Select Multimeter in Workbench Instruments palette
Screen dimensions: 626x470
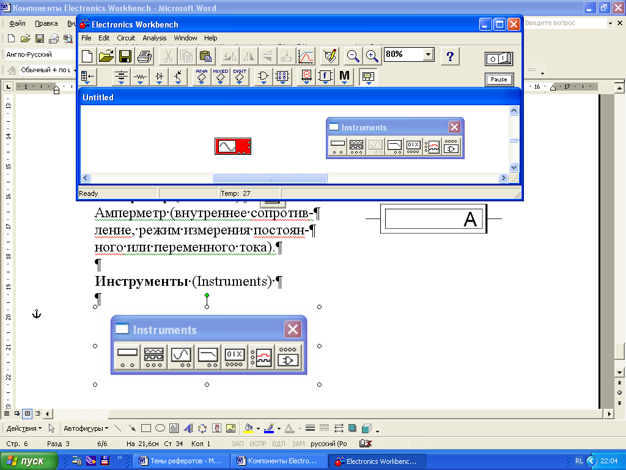(337, 146)
